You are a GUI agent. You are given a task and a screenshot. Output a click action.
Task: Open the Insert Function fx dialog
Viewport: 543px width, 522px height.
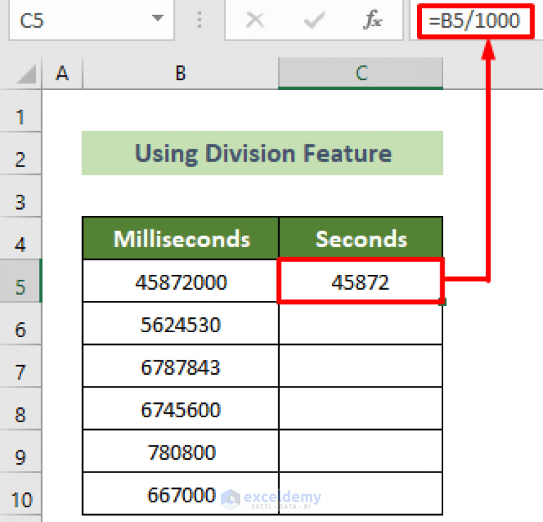coord(372,19)
